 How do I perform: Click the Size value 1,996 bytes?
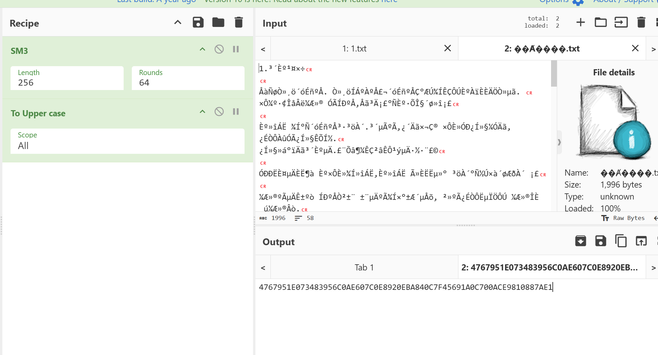point(621,185)
